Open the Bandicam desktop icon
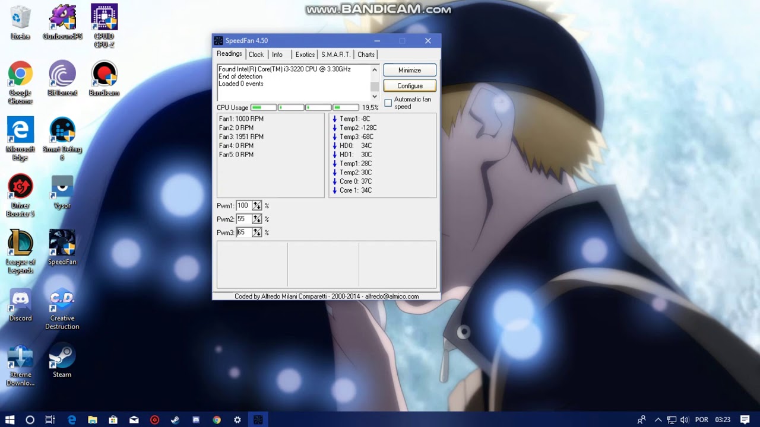The image size is (760, 427). click(104, 75)
